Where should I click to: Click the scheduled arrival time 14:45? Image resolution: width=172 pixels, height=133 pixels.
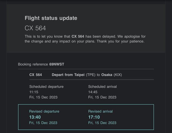[93, 92]
